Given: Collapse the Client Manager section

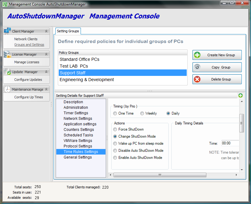Looking at the screenshot, I should [46, 31].
